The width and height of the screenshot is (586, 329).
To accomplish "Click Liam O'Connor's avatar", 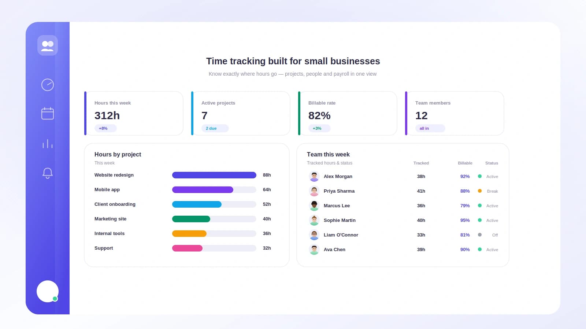I will pos(314,235).
